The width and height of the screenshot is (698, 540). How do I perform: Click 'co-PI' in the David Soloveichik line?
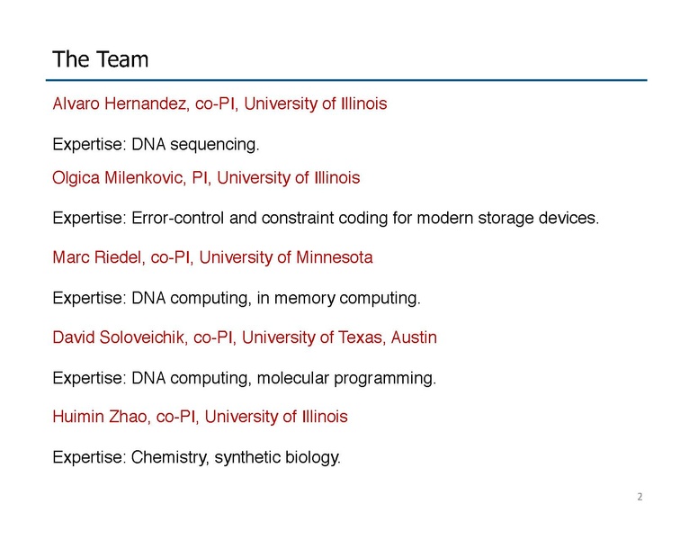(x=213, y=337)
